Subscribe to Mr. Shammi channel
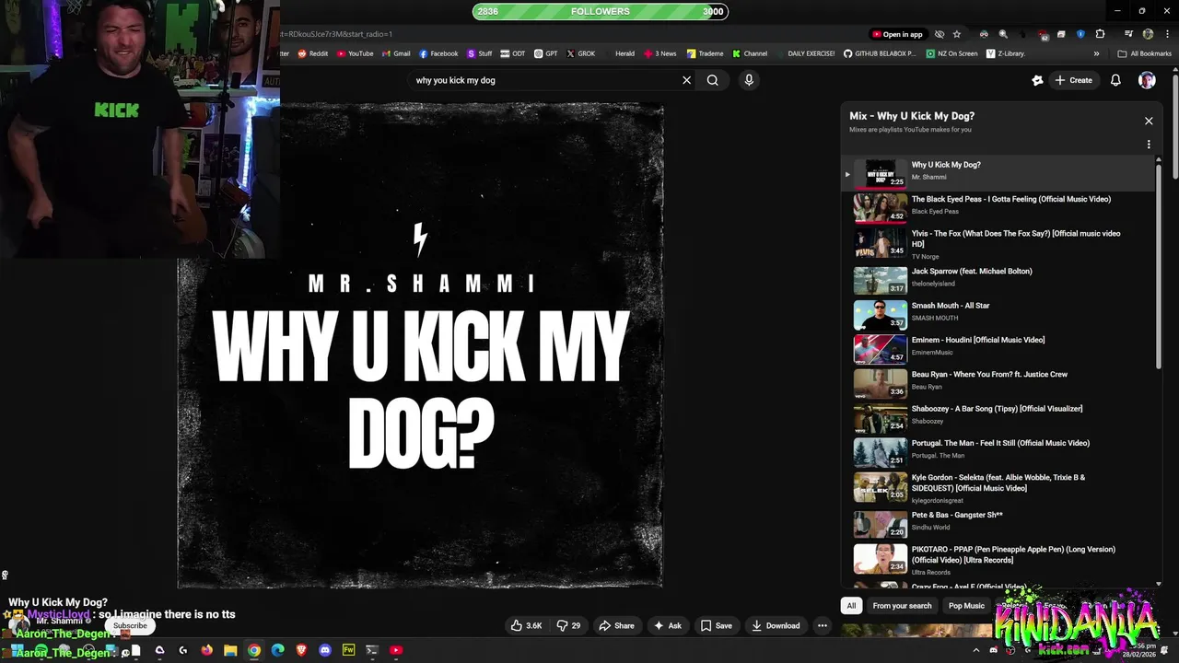 coord(130,625)
